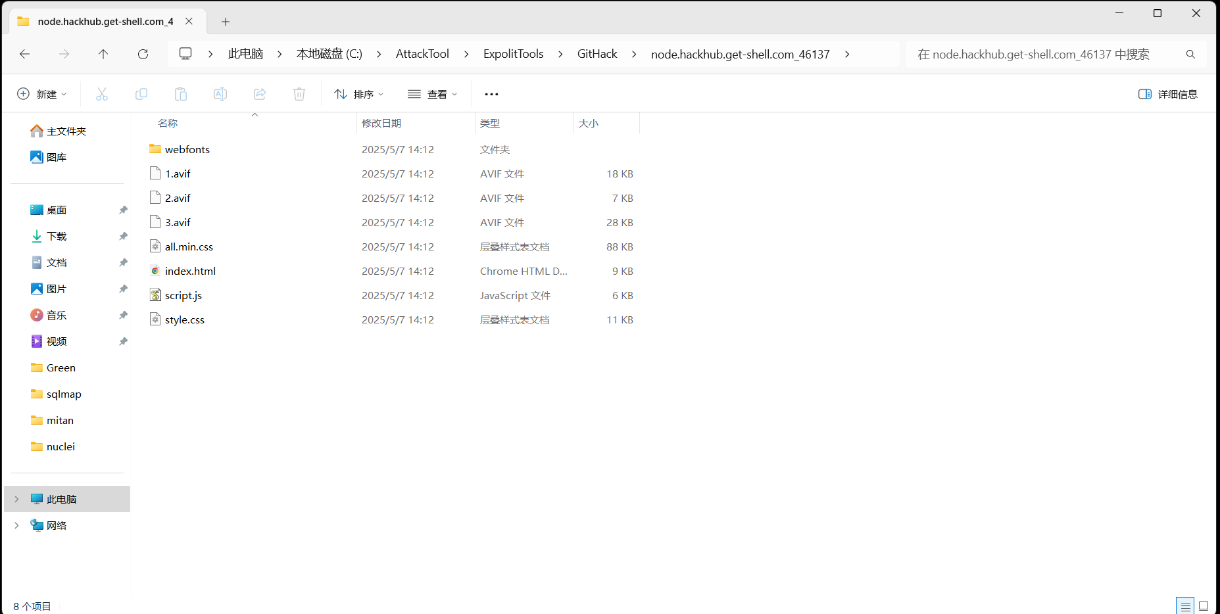The height and width of the screenshot is (614, 1220).
Task: Open the see-more ellipsis menu
Action: point(491,94)
